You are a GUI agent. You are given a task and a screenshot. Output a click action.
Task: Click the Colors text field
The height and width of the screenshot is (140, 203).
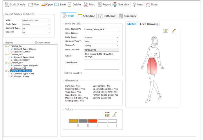coord(101,56)
